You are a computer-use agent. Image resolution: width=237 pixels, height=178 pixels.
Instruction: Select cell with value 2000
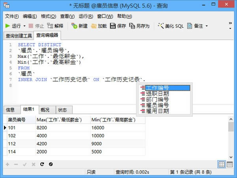pos(63,151)
